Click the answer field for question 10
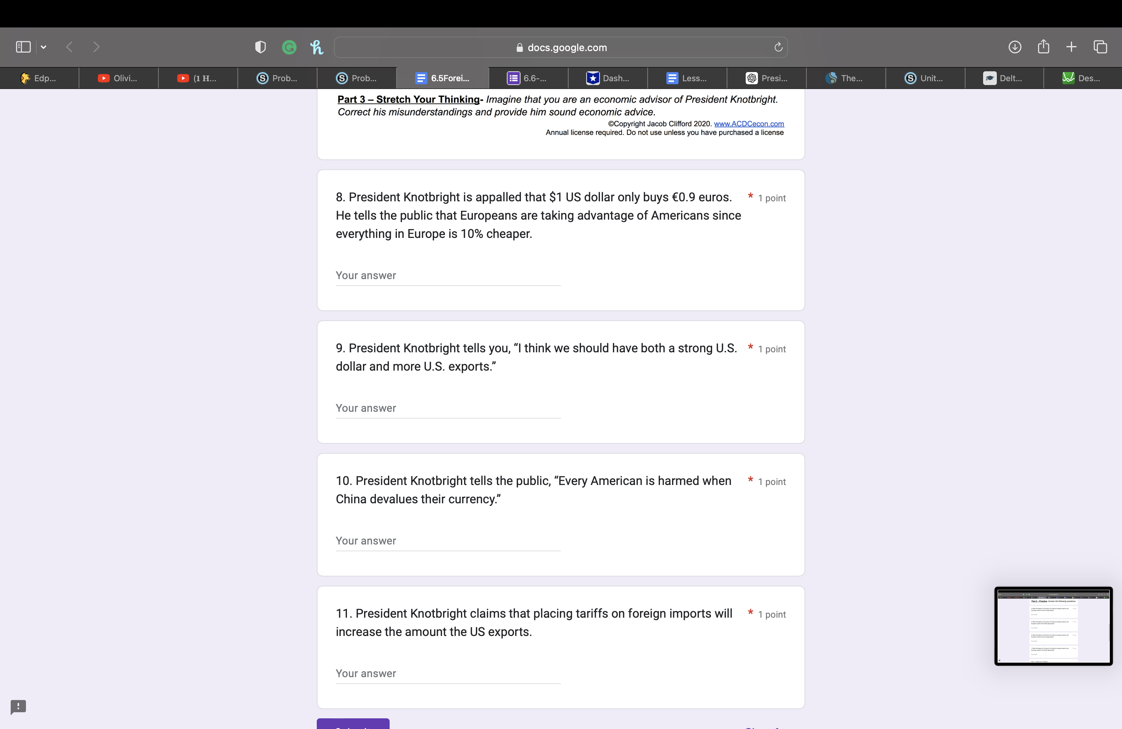 click(x=447, y=541)
